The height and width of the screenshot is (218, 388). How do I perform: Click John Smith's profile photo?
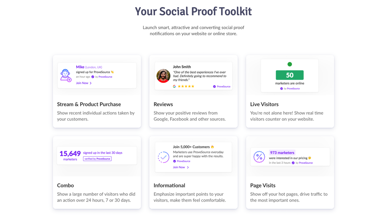(163, 76)
